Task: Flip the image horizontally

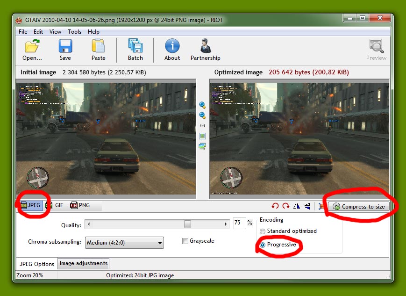Action: (x=297, y=206)
